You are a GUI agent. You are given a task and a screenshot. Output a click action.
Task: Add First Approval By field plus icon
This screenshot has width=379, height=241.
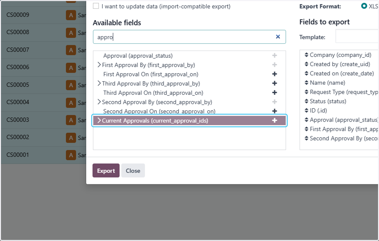point(274,65)
